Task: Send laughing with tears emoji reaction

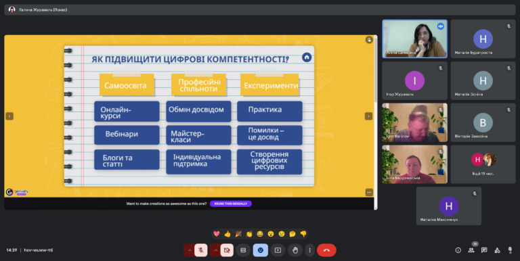Action: pyautogui.click(x=260, y=234)
